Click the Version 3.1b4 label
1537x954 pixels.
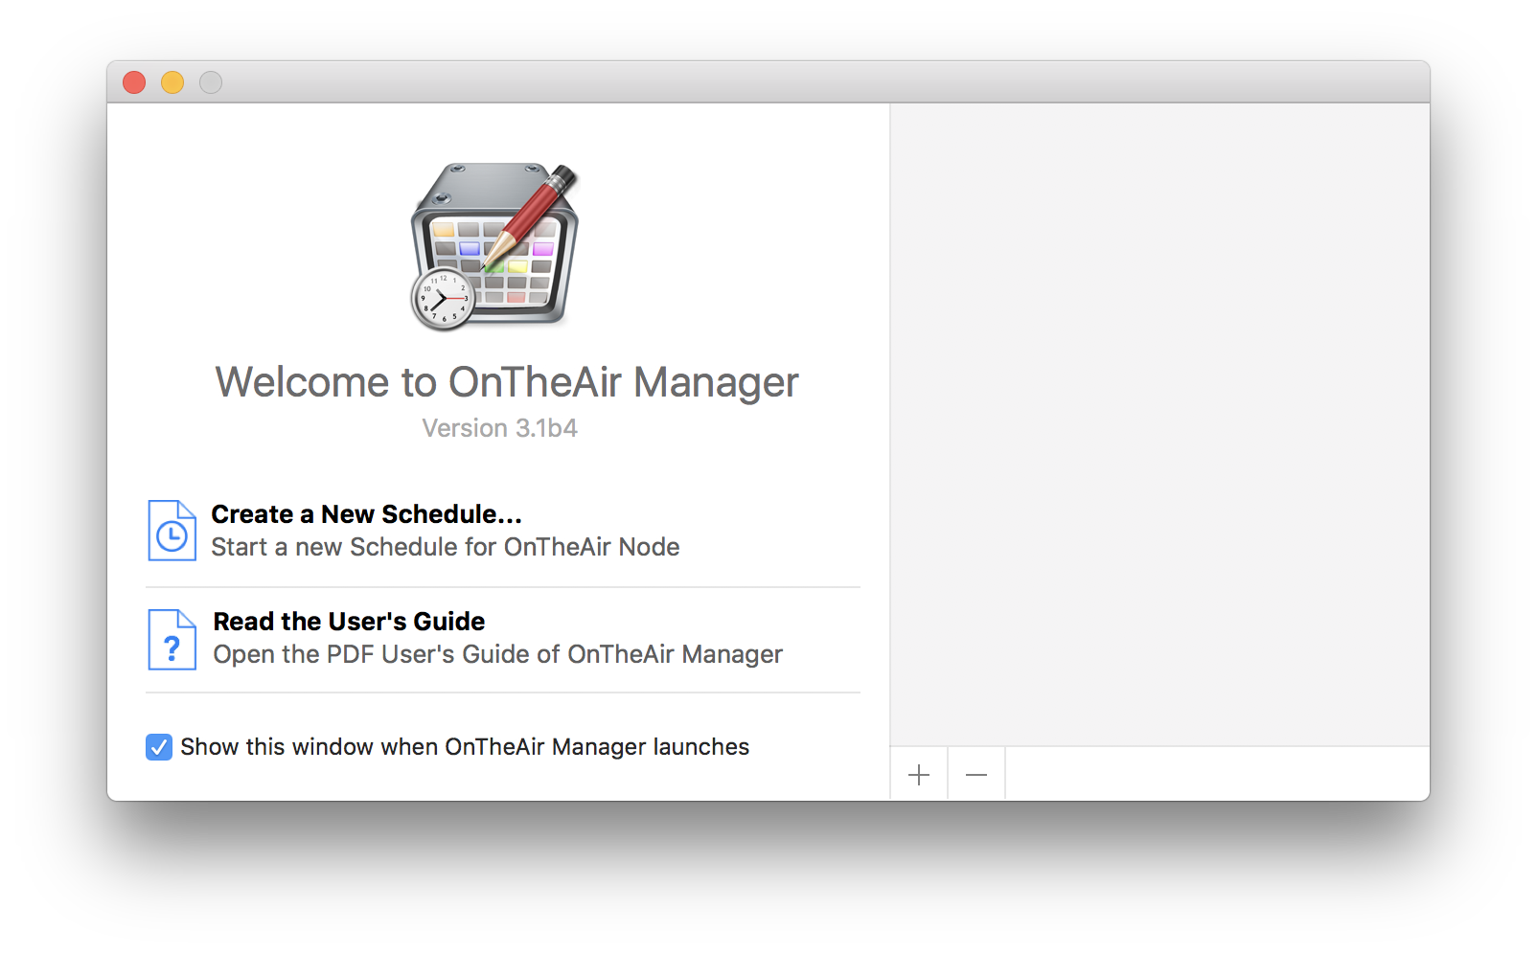pyautogui.click(x=500, y=428)
